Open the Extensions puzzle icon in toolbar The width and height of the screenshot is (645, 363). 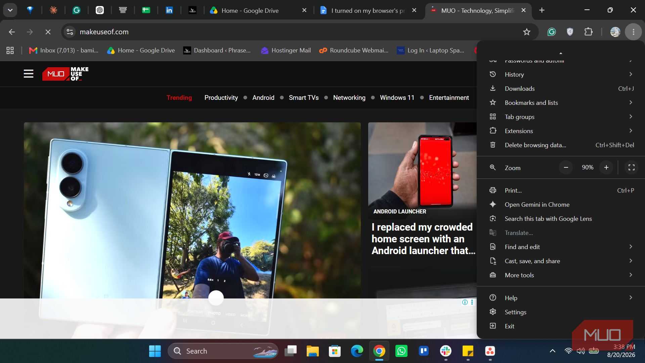click(589, 32)
